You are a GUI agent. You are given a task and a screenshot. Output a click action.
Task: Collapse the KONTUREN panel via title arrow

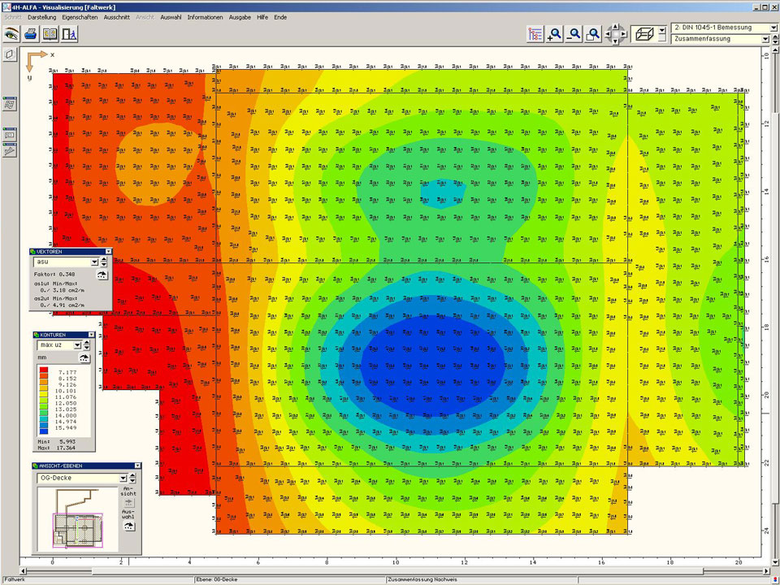tap(92, 335)
